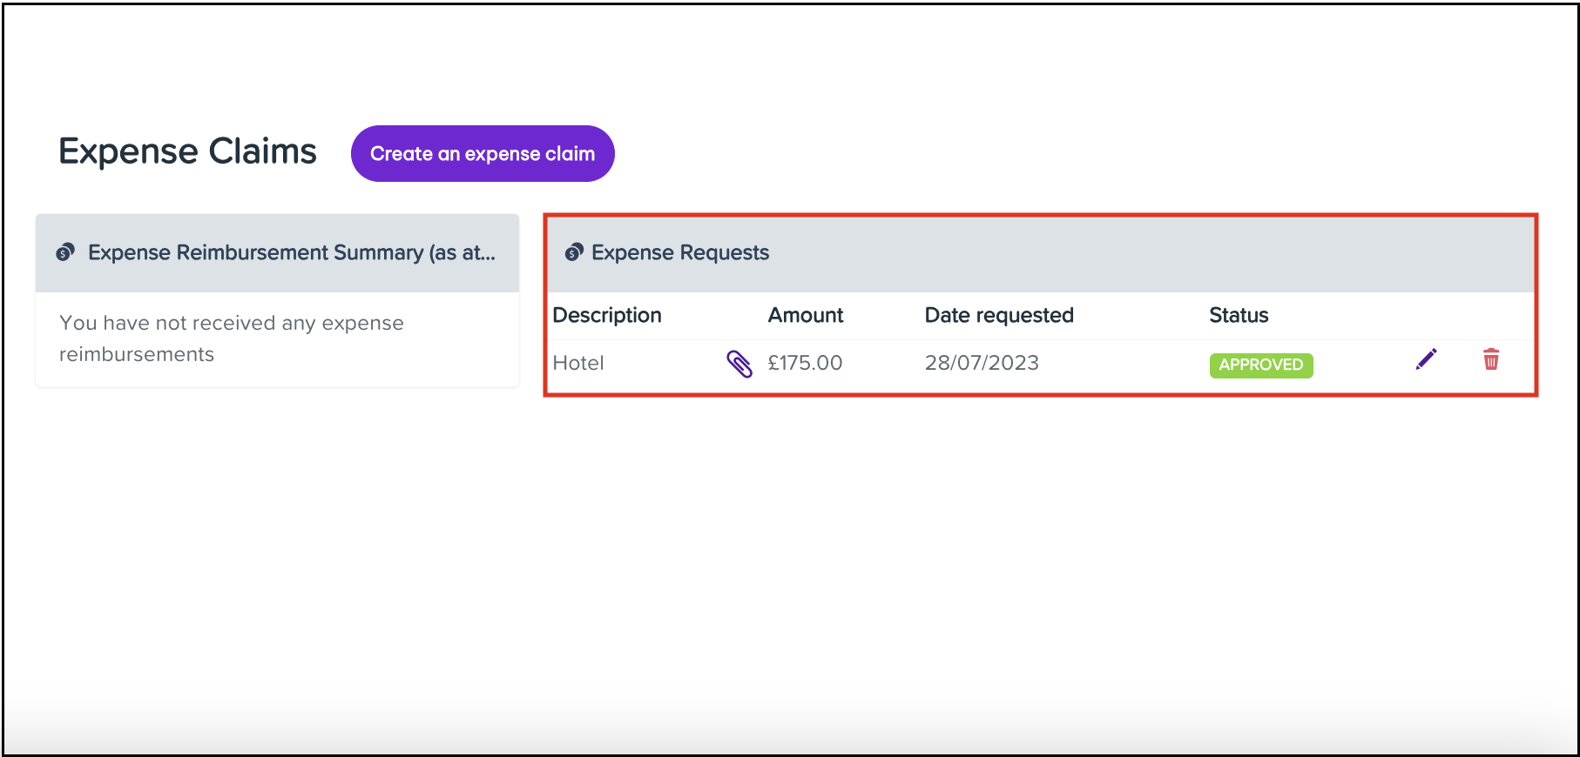Click the Description column header
This screenshot has height=757, width=1580.
point(607,316)
